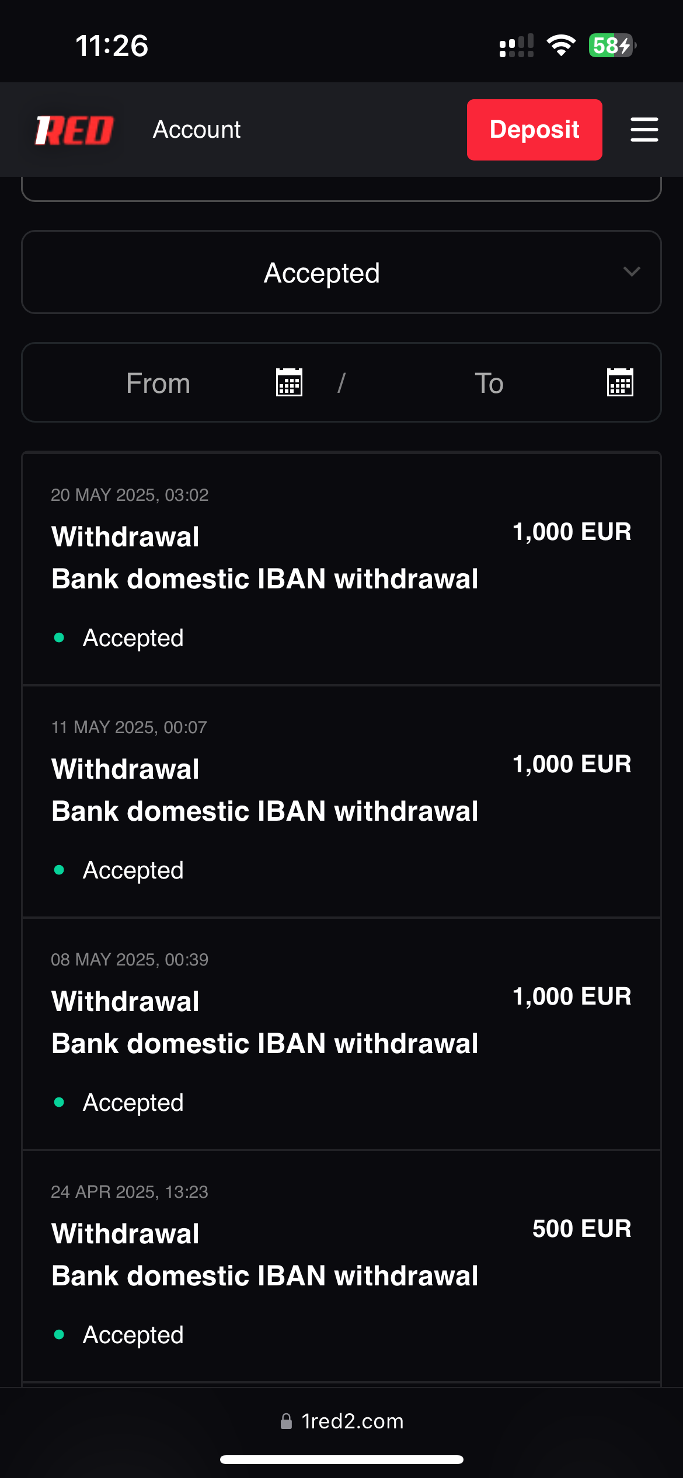The image size is (683, 1478).
Task: Open the To date calendar icon
Action: pos(620,383)
